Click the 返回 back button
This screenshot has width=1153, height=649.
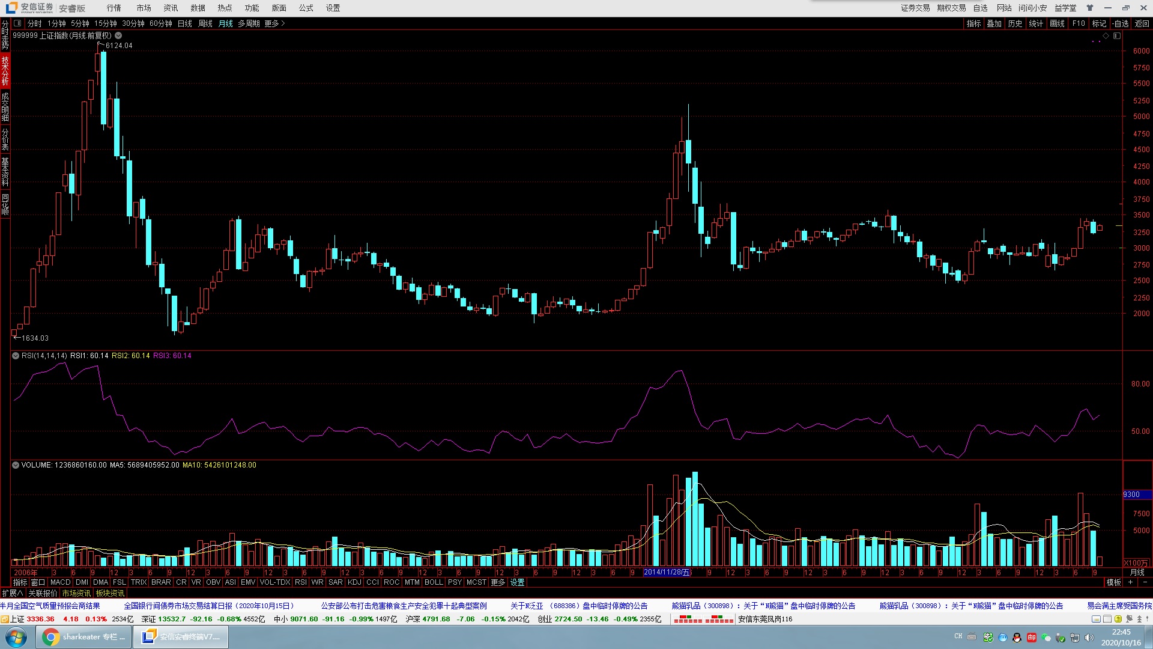click(1142, 23)
